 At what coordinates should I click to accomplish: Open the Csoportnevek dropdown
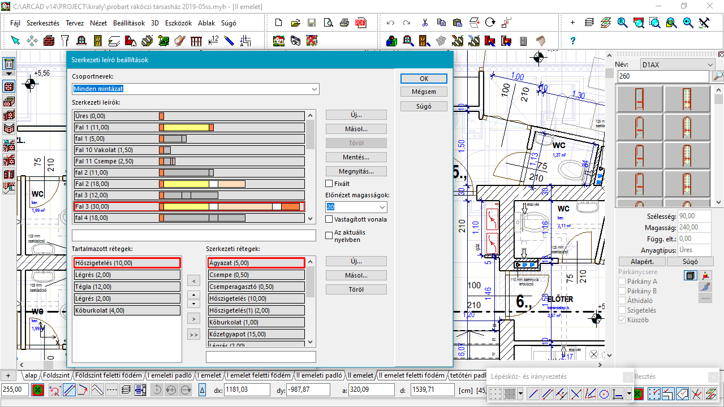click(x=196, y=89)
